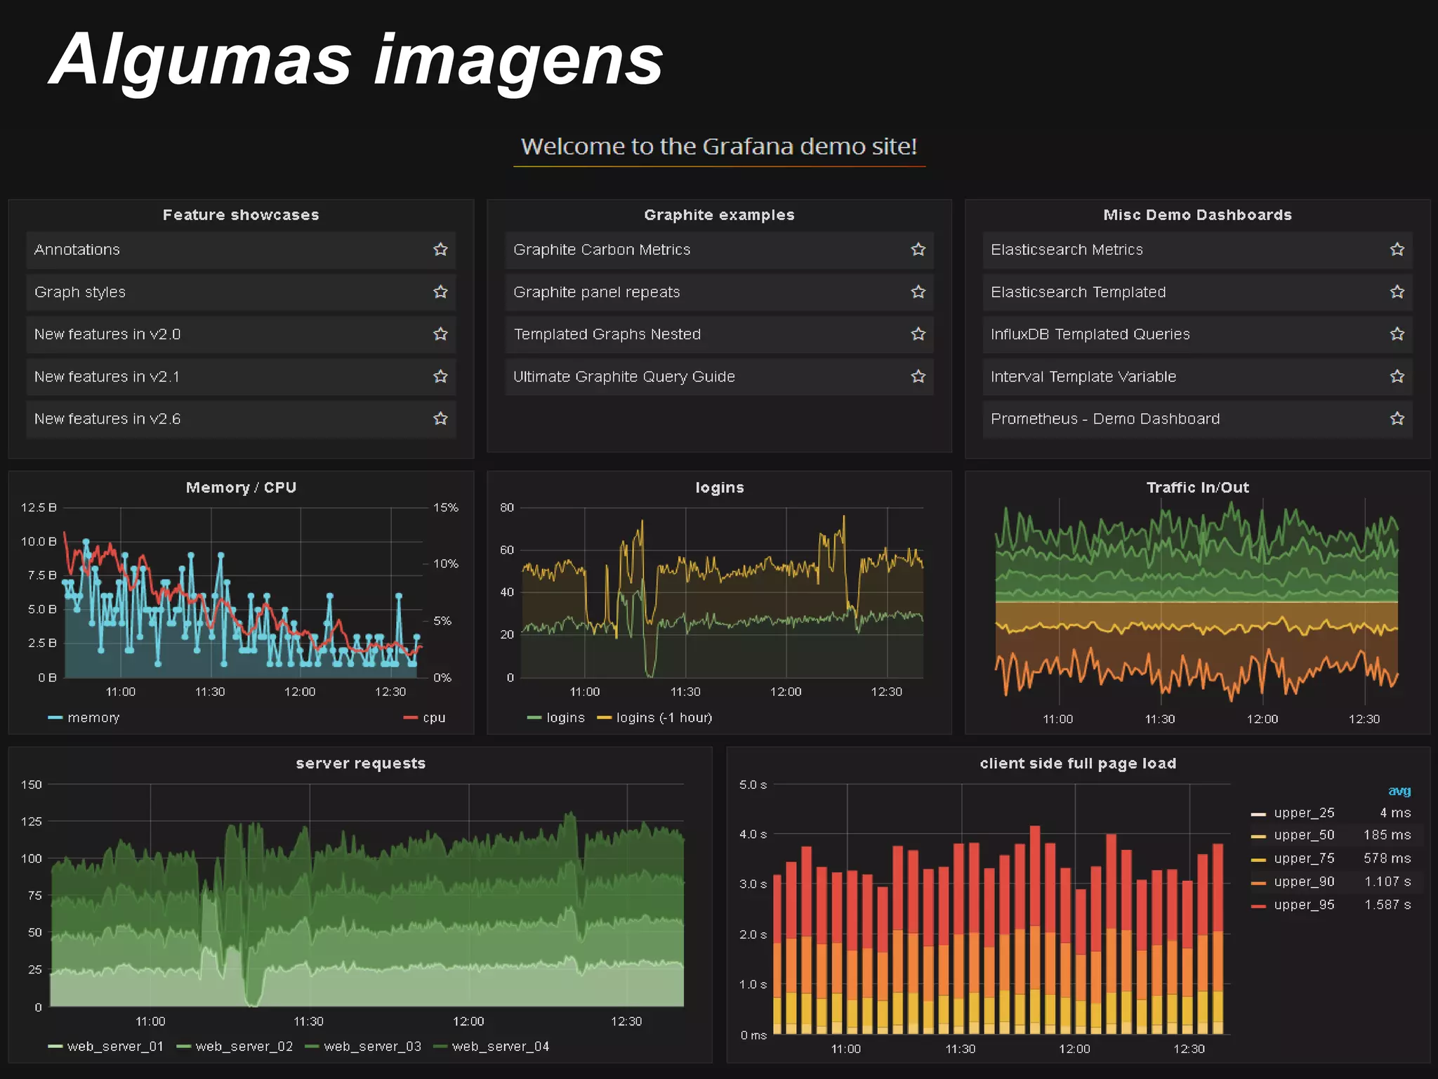Open Templated Graphs Nested dashboard

click(x=607, y=334)
